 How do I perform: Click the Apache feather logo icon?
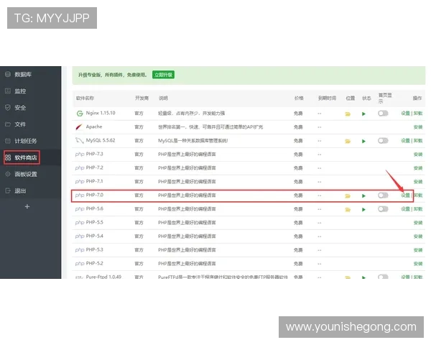(79, 126)
